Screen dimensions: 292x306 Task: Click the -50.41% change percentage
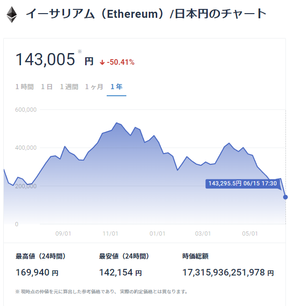click(120, 62)
